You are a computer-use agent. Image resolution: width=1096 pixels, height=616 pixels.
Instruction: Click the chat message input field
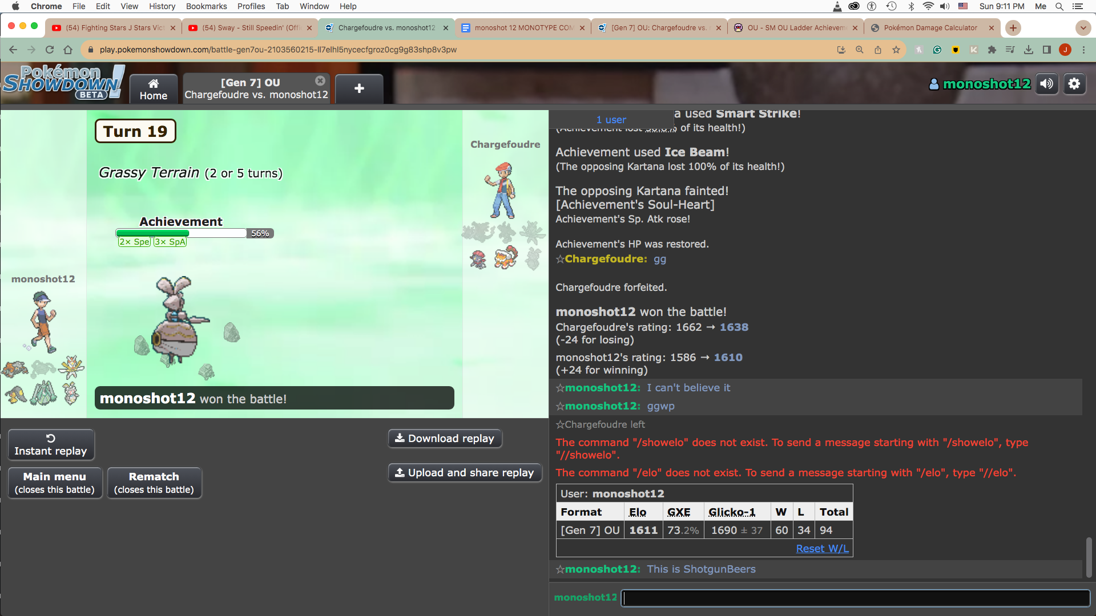855,597
